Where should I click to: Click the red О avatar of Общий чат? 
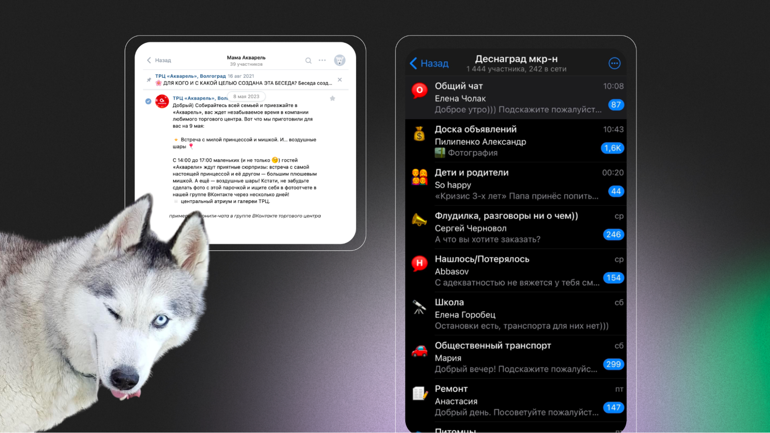[x=419, y=91]
